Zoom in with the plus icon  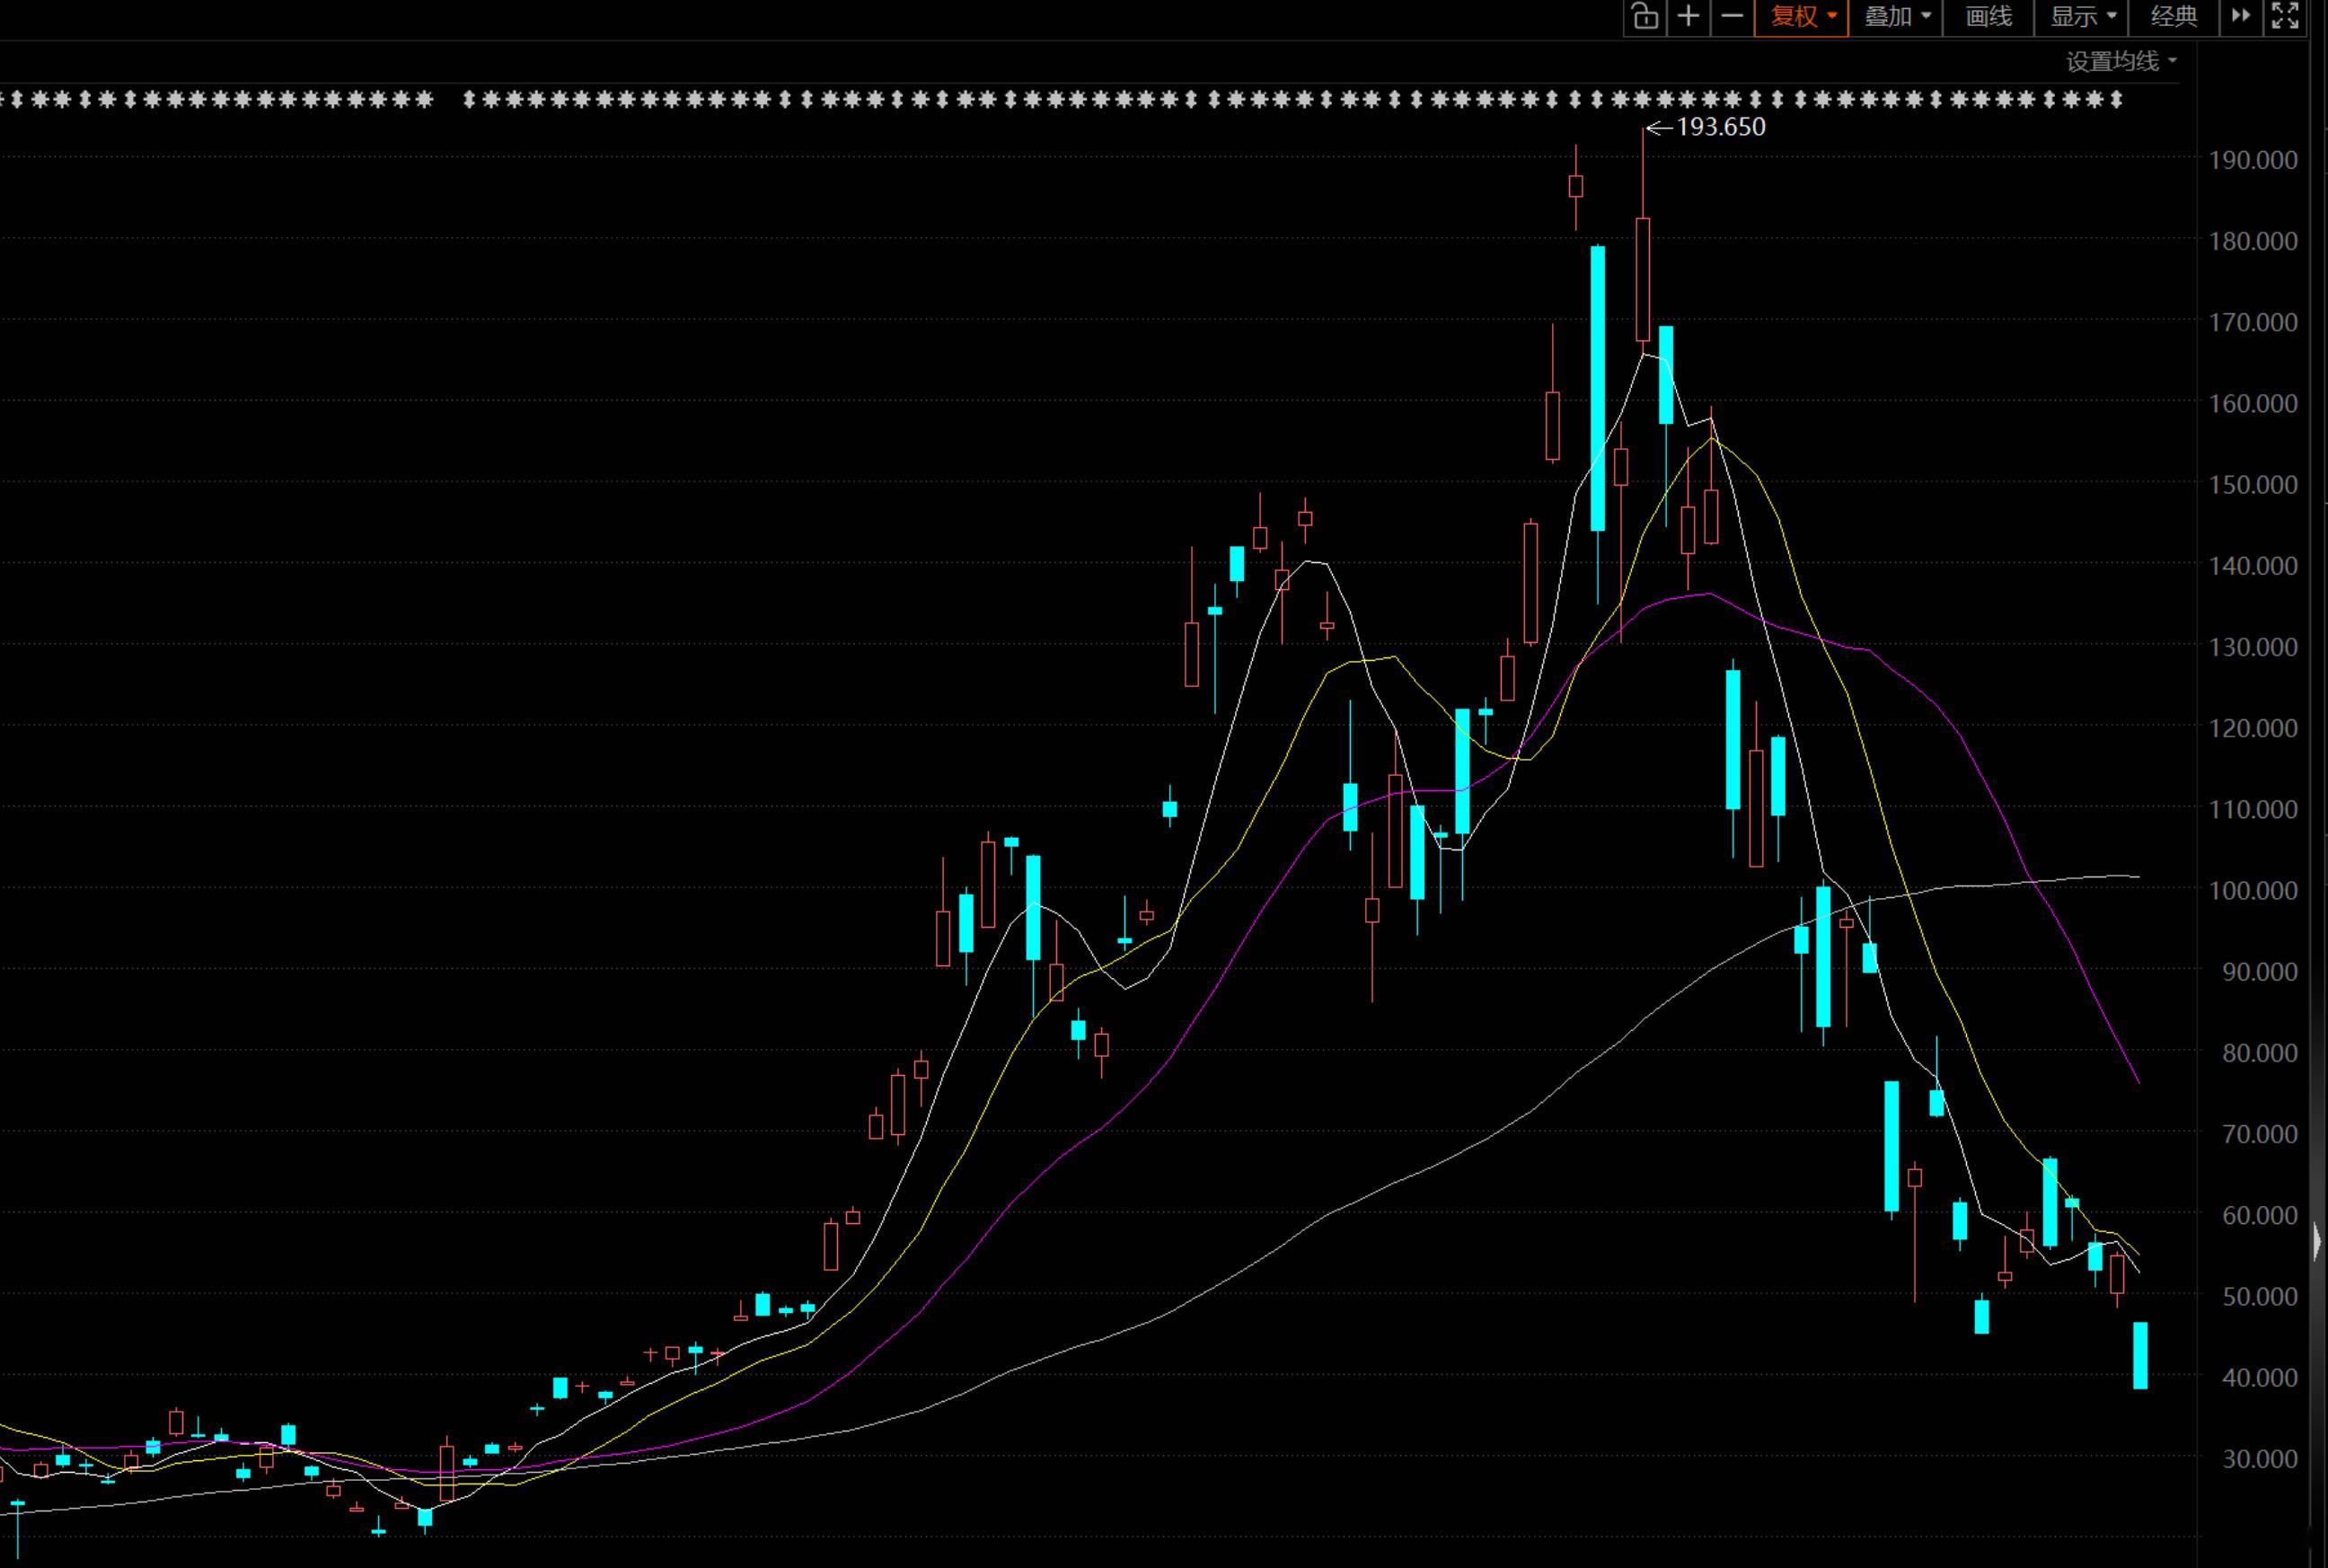[1688, 17]
